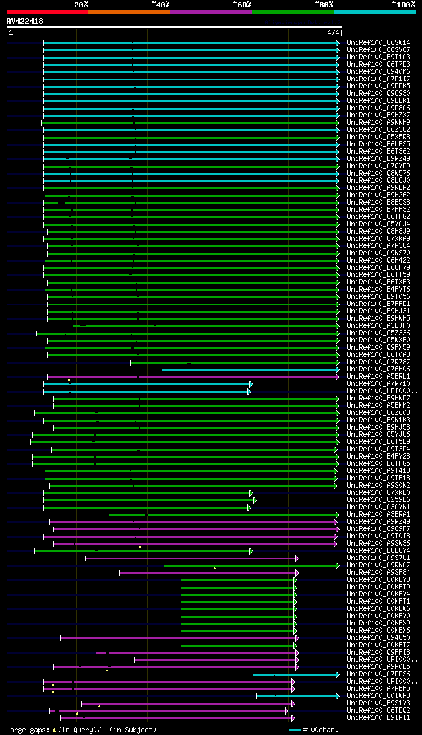The image size is (422, 735).
Task: Click the green alignment bar for UniRef100_A7R787
Action: click(235, 362)
